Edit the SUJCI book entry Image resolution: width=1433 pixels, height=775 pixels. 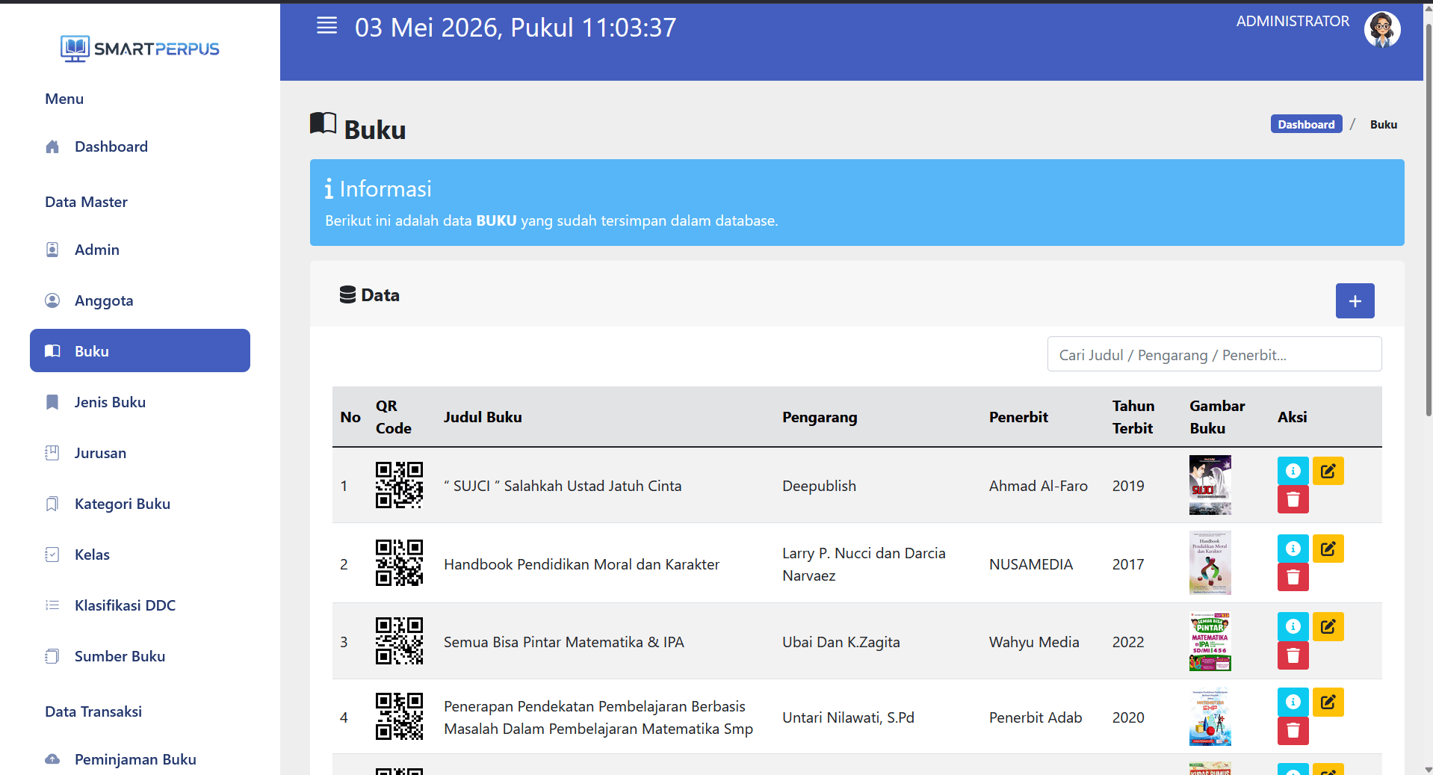1328,471
